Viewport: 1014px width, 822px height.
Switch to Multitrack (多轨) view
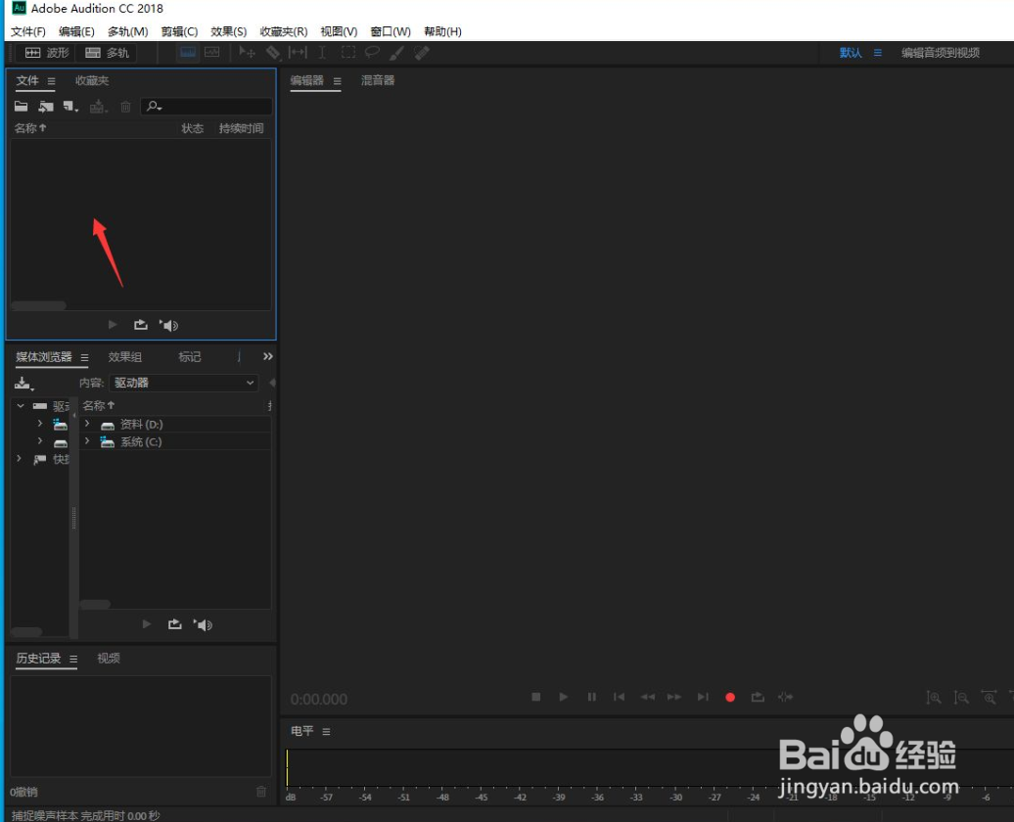tap(107, 53)
